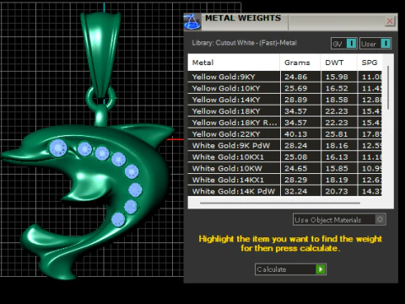Click the 24.86 grams cell
This screenshot has height=304, width=405.
[x=300, y=77]
